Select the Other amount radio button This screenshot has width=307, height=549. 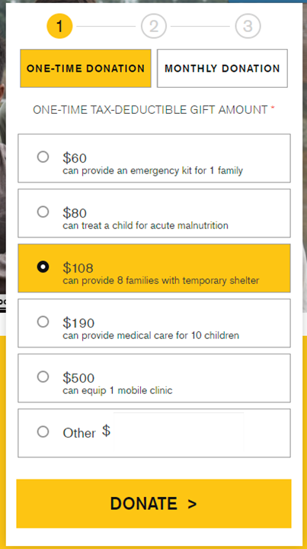click(43, 431)
